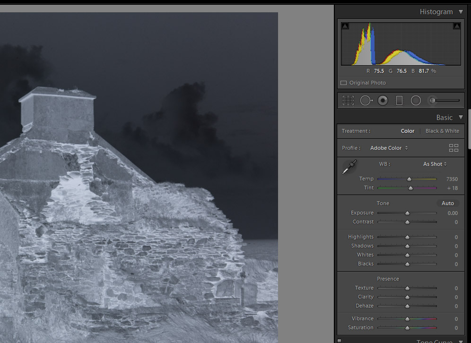The image size is (471, 343).
Task: Choose the Graduated Filter tool
Action: (399, 100)
